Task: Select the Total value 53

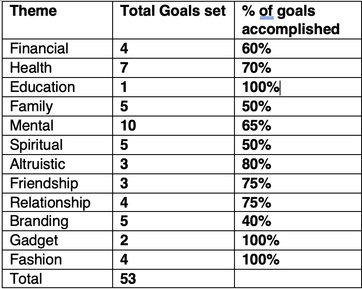Action: pos(128,278)
